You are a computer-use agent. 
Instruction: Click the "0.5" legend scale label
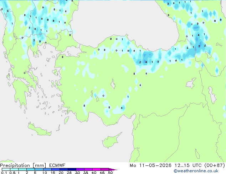[12, 173]
